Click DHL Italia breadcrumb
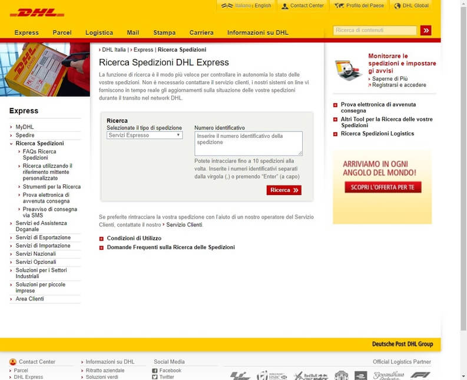Screen dimensions: 467x380 point(114,49)
